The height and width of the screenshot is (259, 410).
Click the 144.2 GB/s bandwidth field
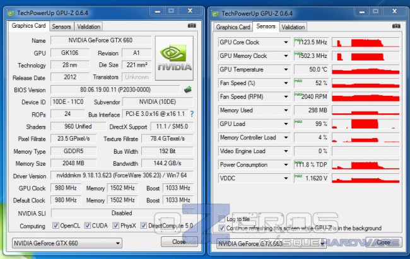tap(167, 163)
